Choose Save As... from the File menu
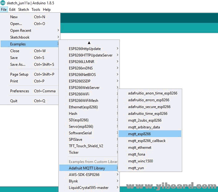Image resolution: width=218 pixels, height=192 pixels. point(29,65)
